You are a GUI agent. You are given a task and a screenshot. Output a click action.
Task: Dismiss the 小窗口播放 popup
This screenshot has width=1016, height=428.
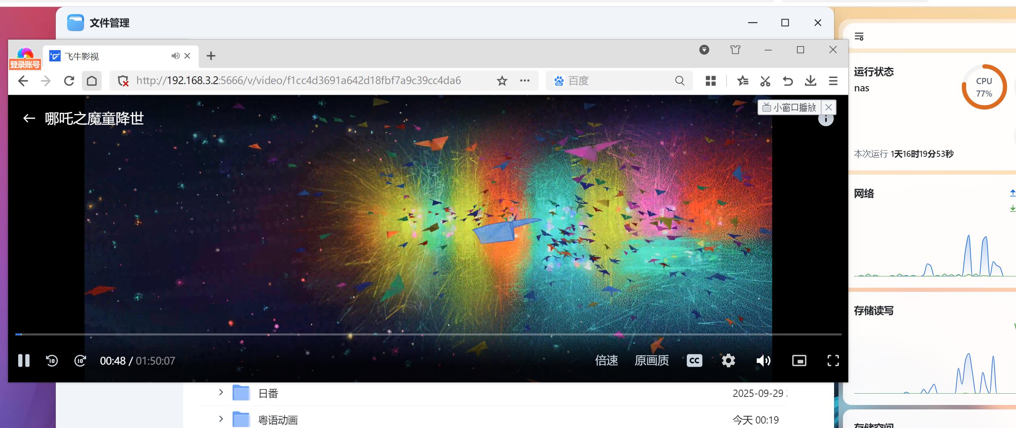[828, 108]
